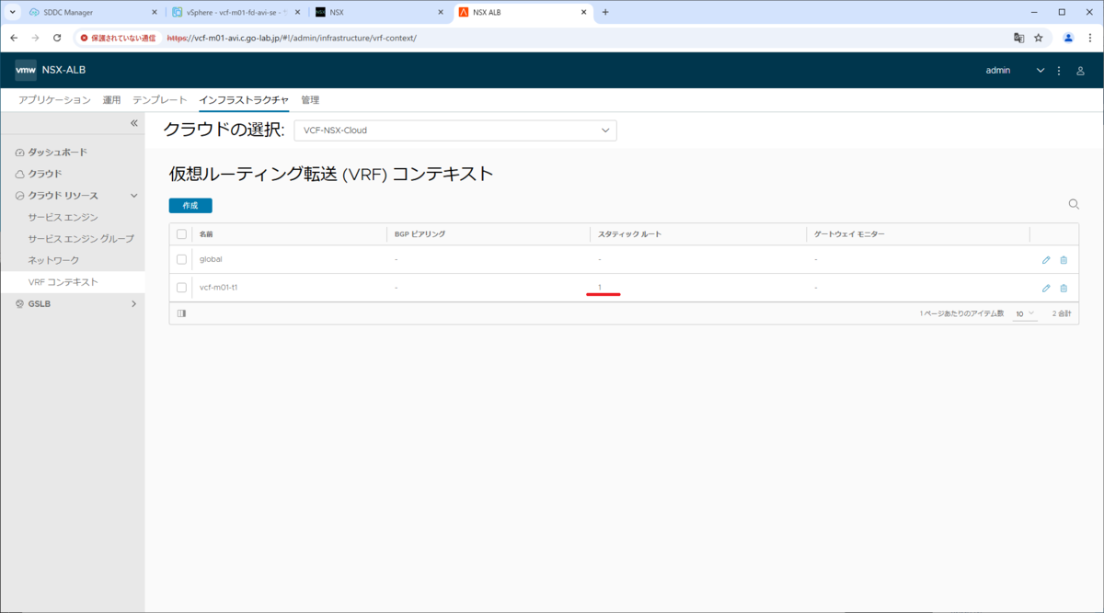Click the 作成 create button
This screenshot has width=1104, height=613.
pyautogui.click(x=190, y=206)
